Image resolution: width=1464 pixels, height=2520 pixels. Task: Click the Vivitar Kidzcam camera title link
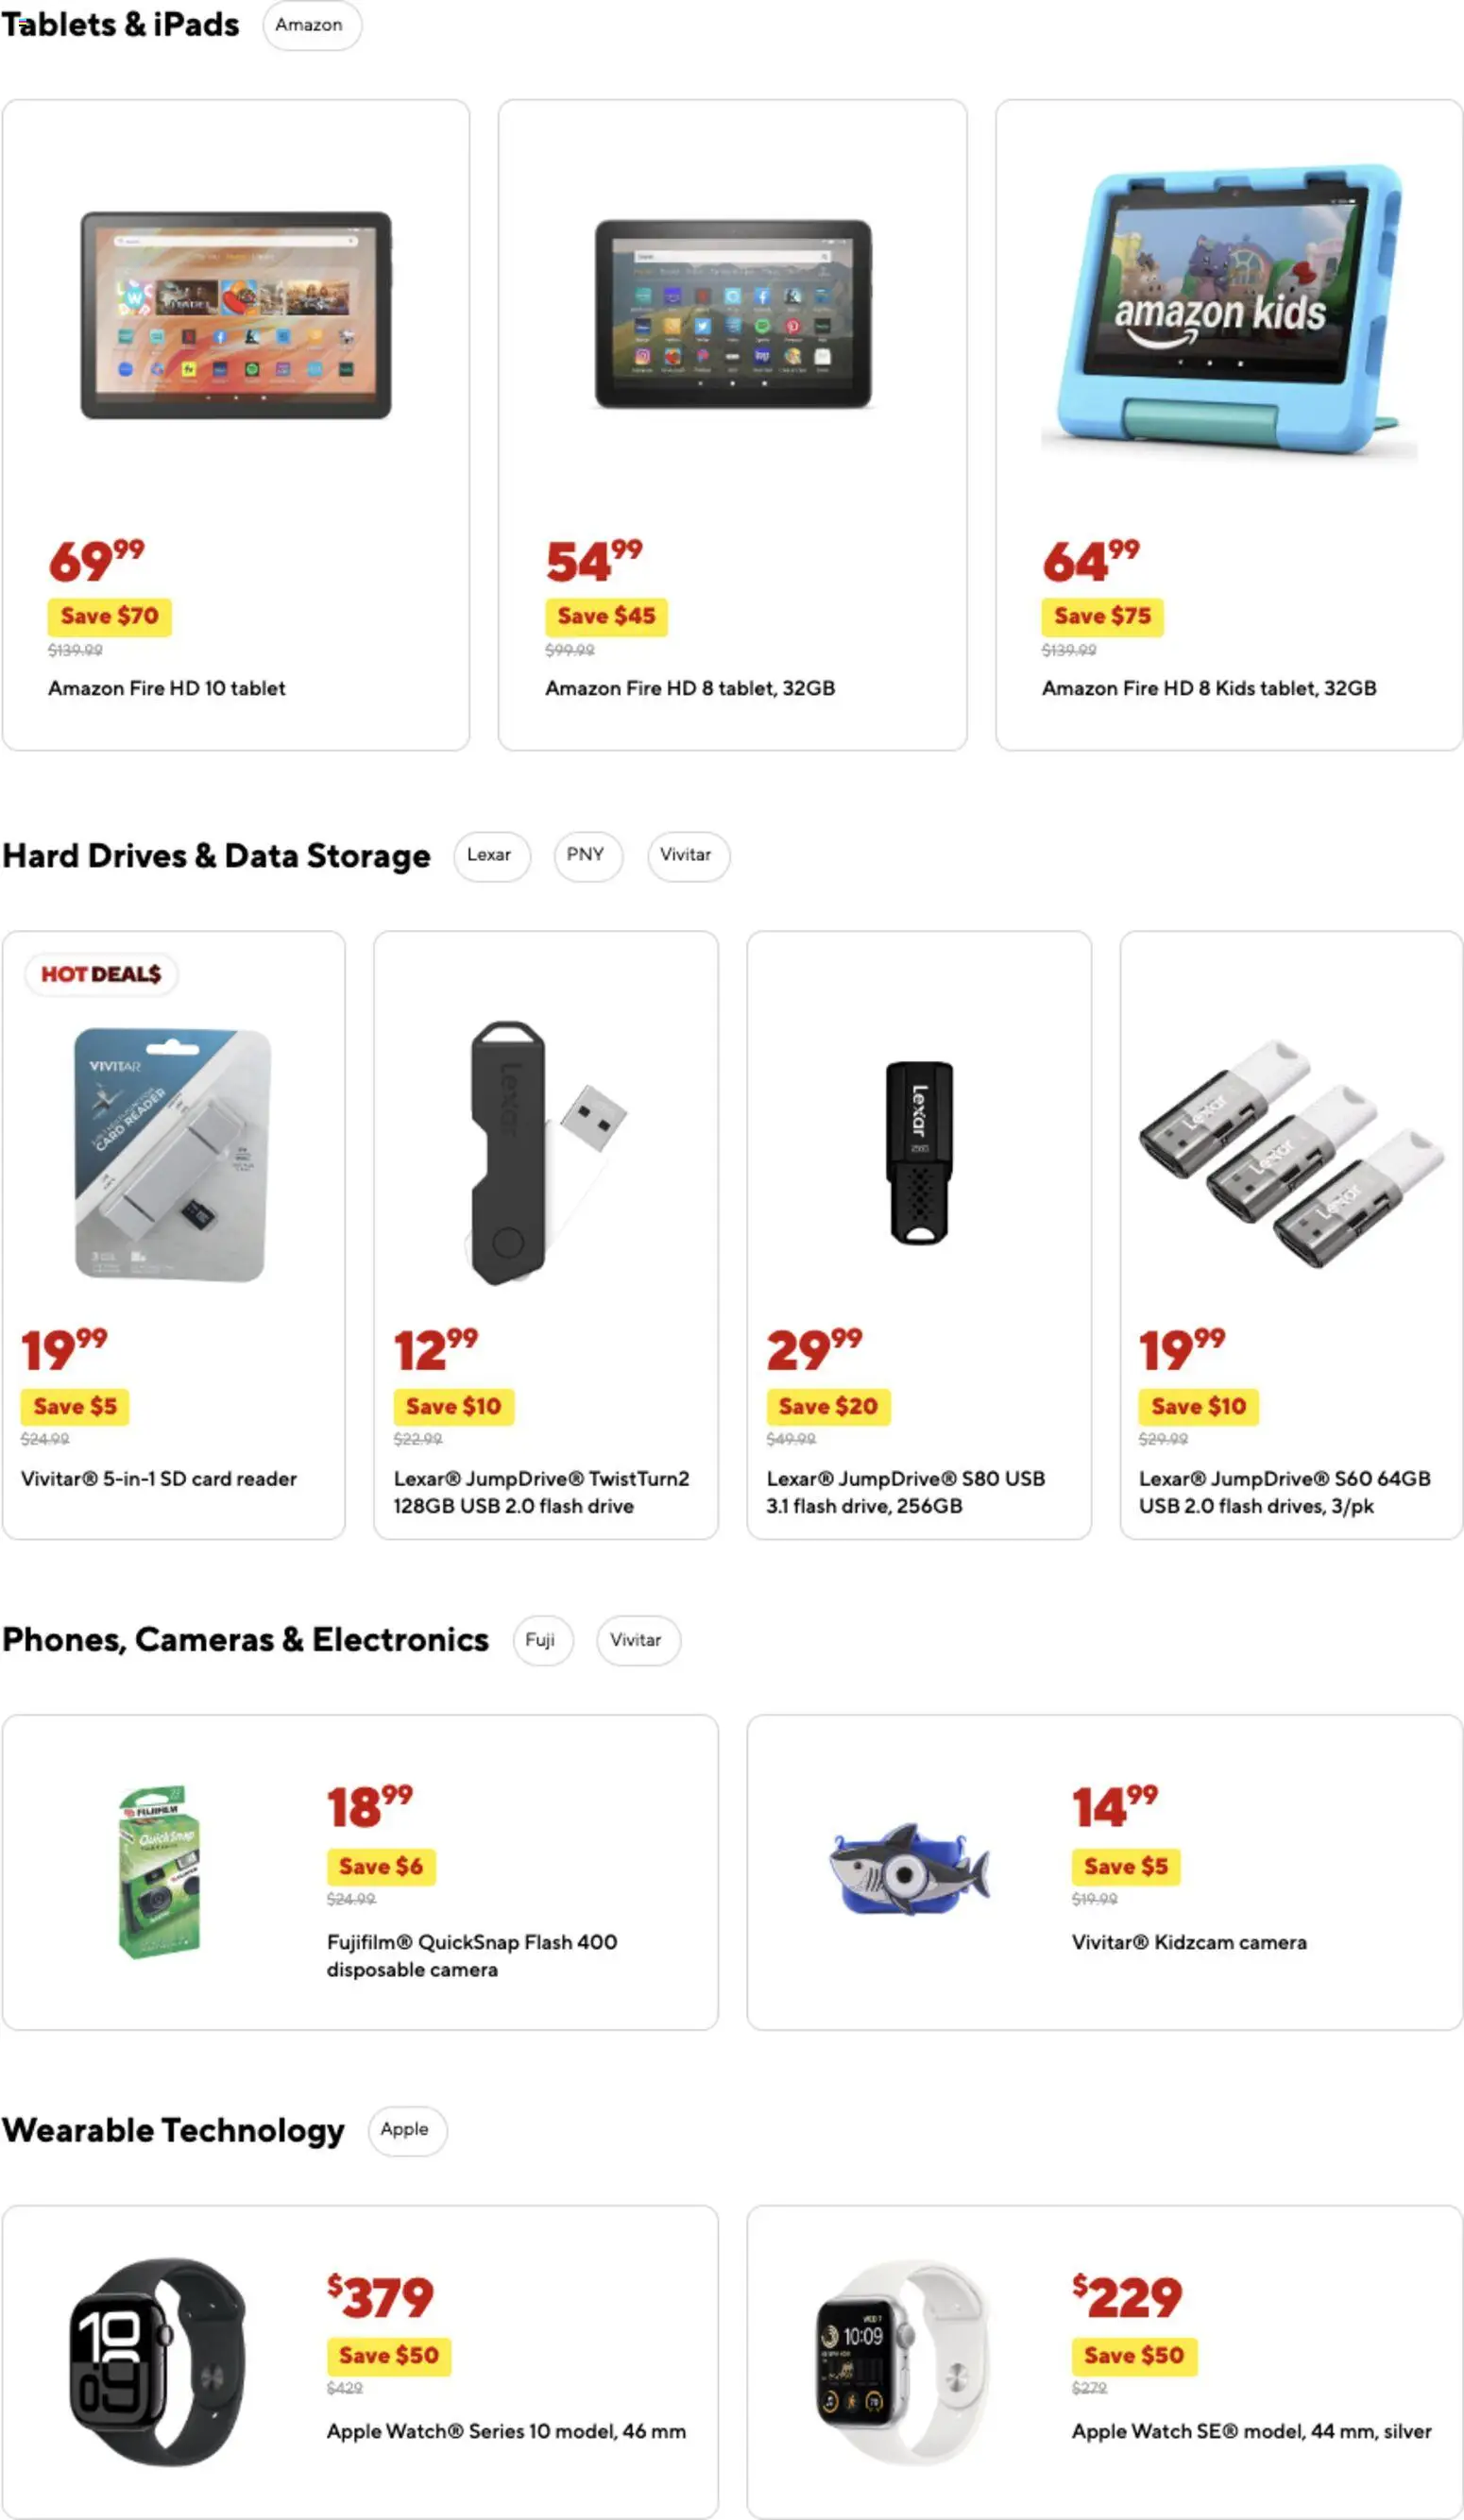click(1189, 1942)
